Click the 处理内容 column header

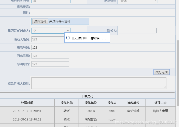[160, 103]
